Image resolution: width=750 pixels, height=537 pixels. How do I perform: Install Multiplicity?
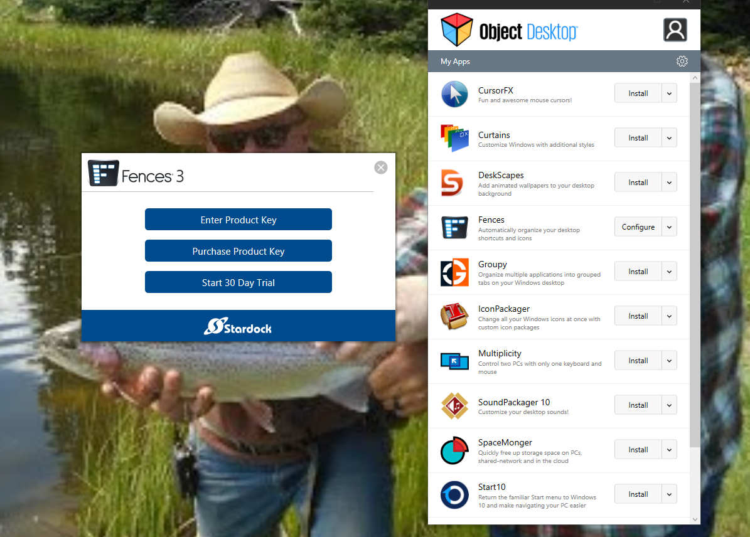[x=638, y=360]
